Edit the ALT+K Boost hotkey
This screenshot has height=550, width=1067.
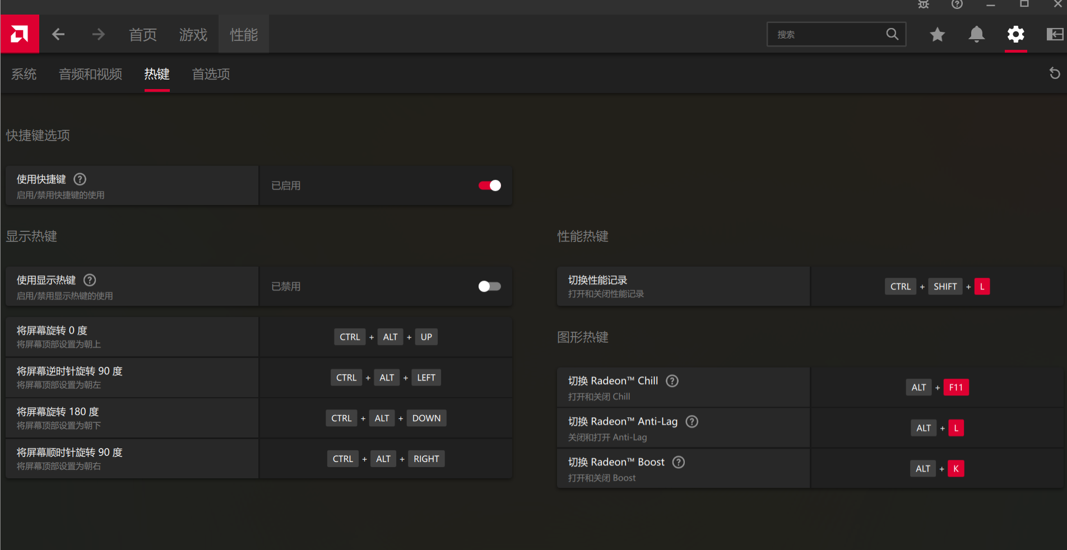click(938, 469)
